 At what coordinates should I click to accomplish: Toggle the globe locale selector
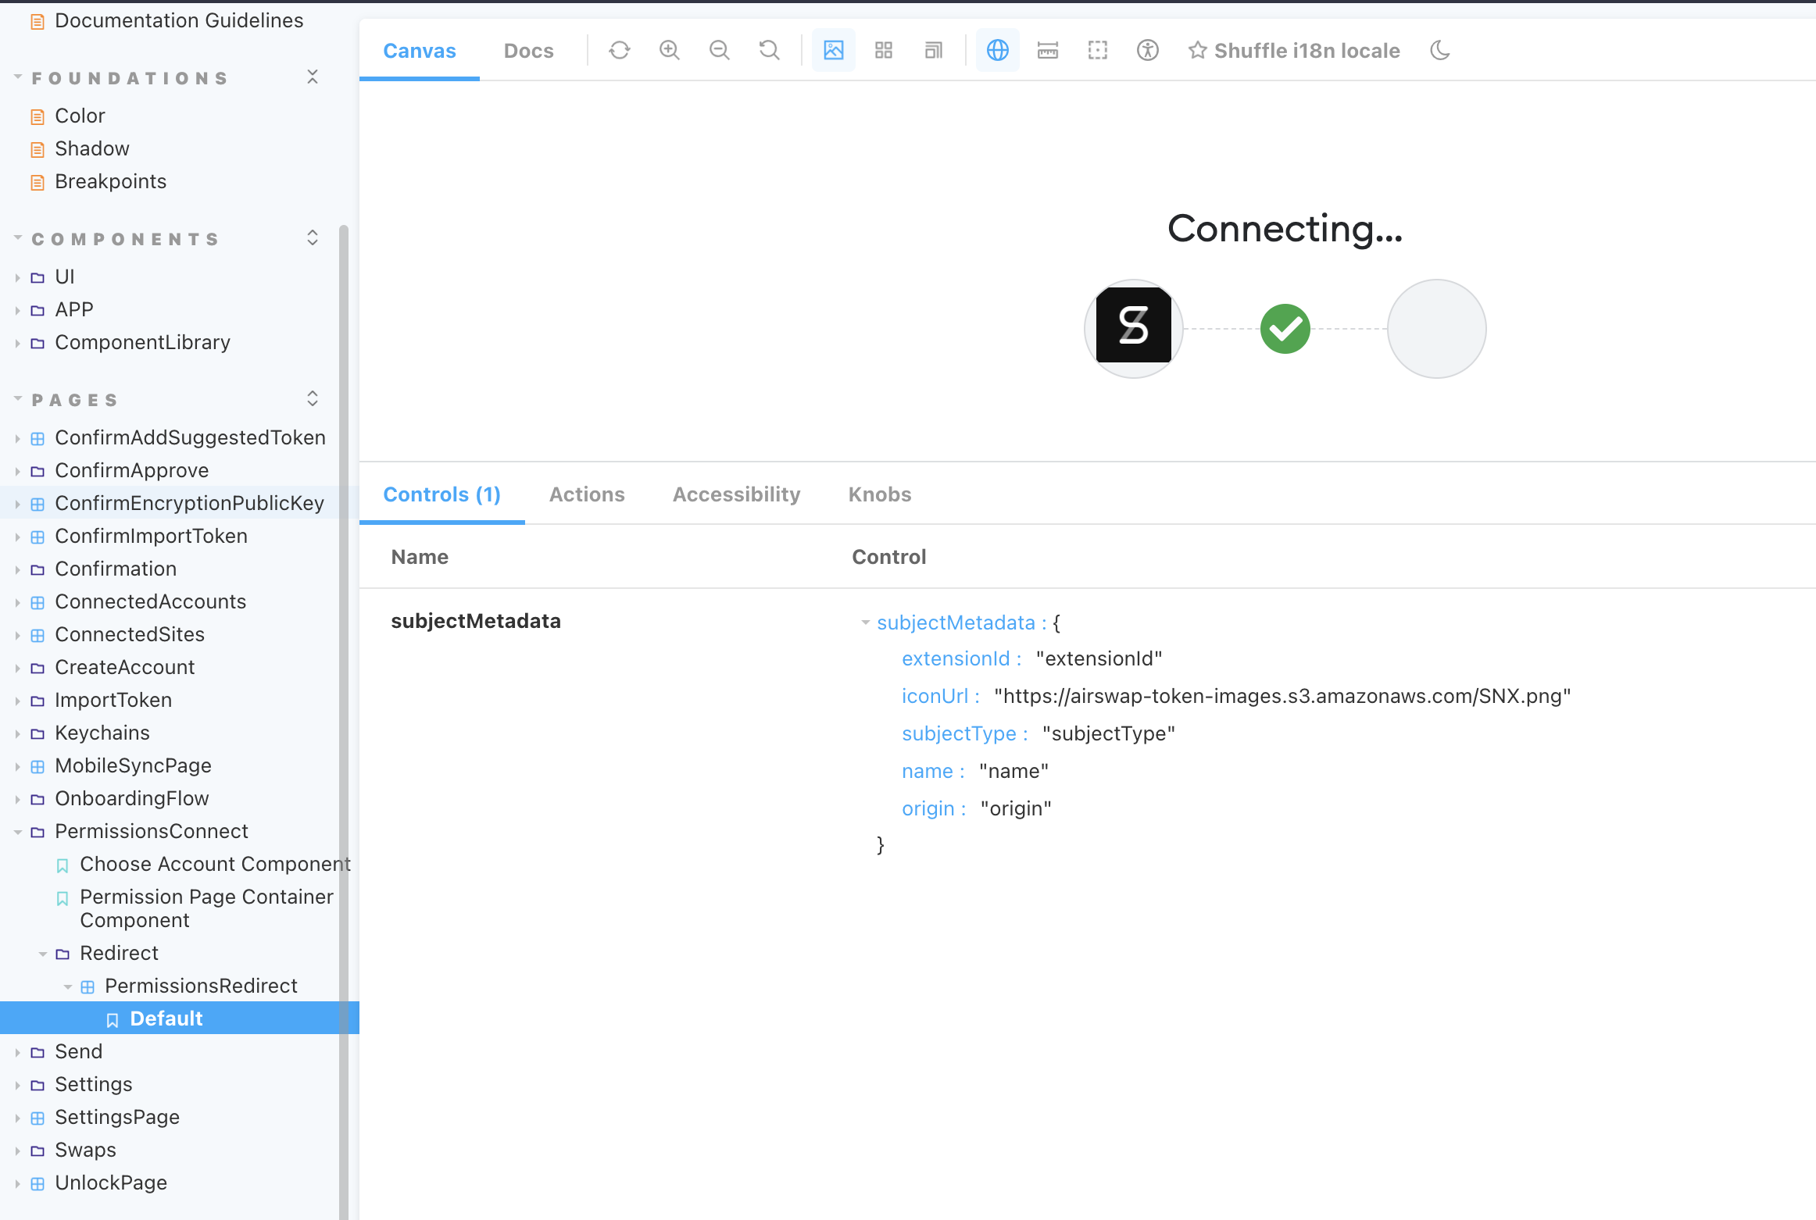(998, 49)
